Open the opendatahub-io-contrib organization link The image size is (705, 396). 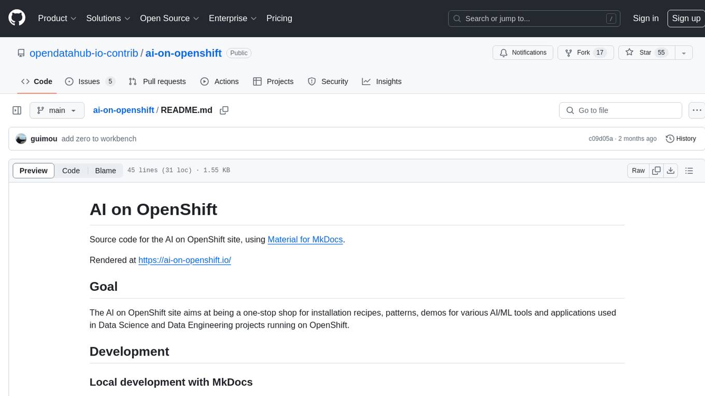[x=84, y=53]
